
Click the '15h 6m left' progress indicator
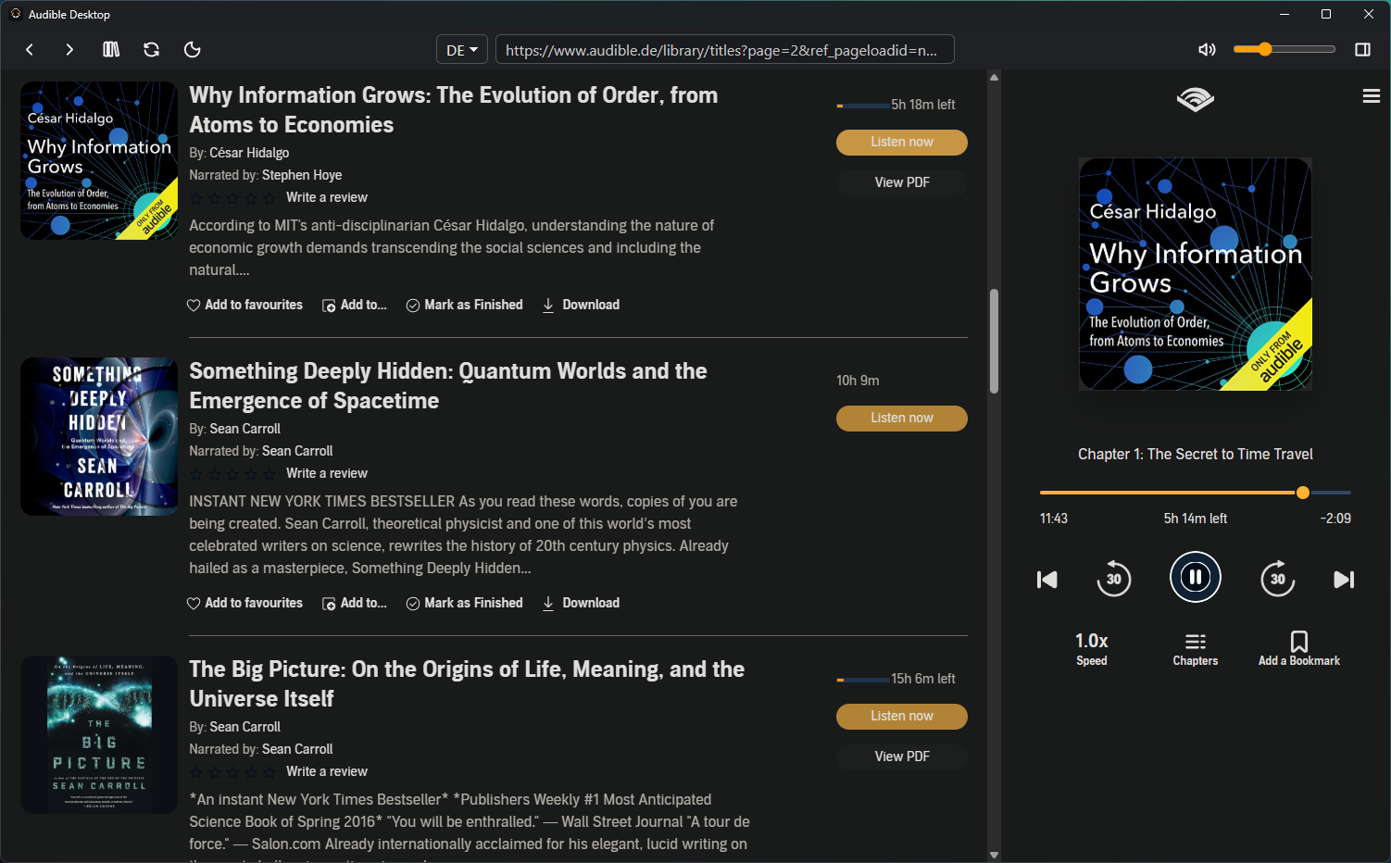[x=896, y=679]
